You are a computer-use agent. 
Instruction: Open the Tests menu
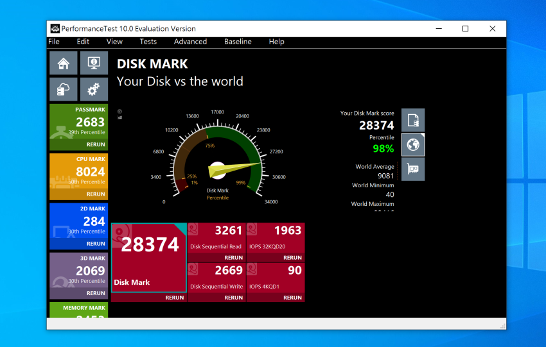148,42
